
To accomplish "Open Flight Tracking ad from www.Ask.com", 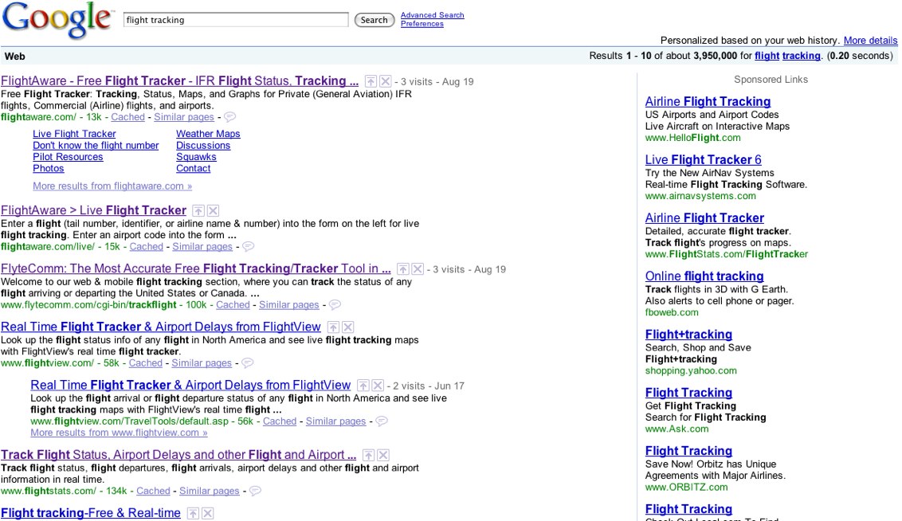I will pyautogui.click(x=688, y=393).
